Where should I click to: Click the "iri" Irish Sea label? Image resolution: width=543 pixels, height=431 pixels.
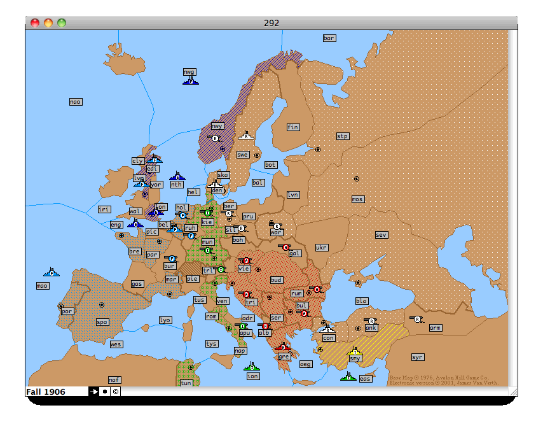pos(104,209)
